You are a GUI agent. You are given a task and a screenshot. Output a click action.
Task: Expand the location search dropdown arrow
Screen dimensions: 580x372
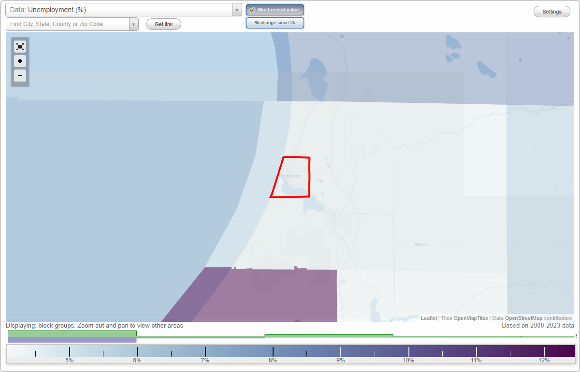click(x=134, y=24)
